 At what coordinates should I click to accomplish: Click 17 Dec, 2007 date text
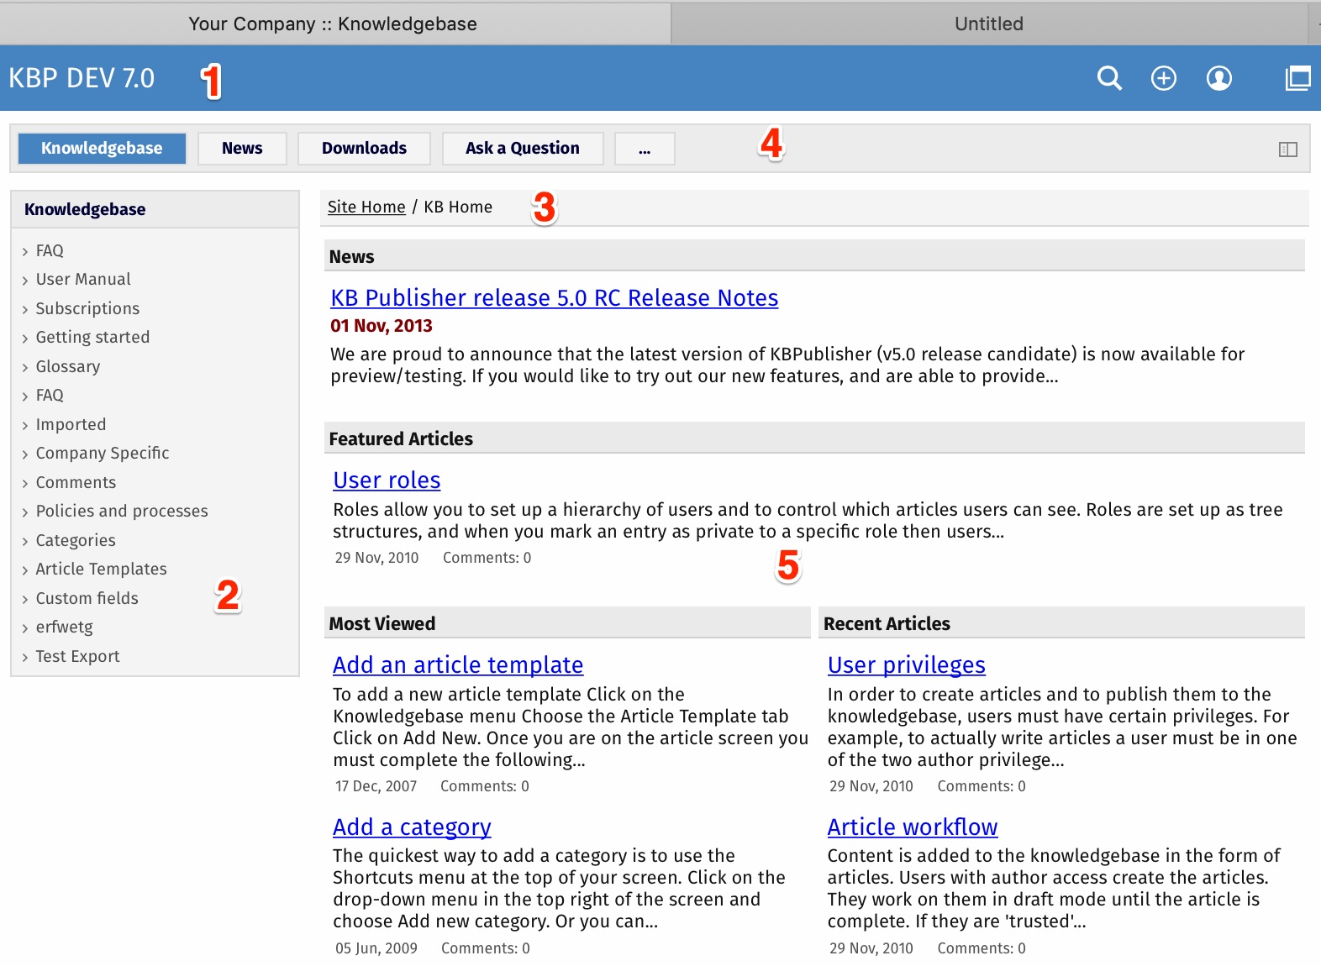376,786
